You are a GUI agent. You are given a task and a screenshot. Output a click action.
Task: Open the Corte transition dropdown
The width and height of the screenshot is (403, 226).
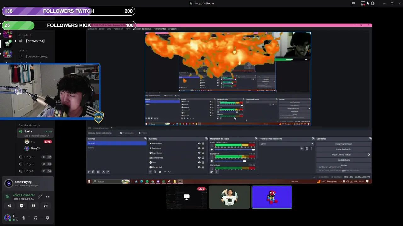tap(287, 144)
